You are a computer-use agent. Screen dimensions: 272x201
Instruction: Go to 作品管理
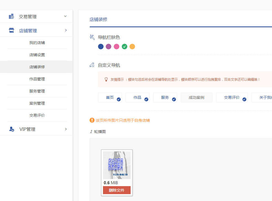(37, 79)
